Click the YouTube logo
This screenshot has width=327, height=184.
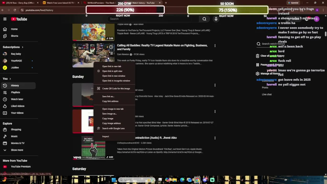coord(19,19)
